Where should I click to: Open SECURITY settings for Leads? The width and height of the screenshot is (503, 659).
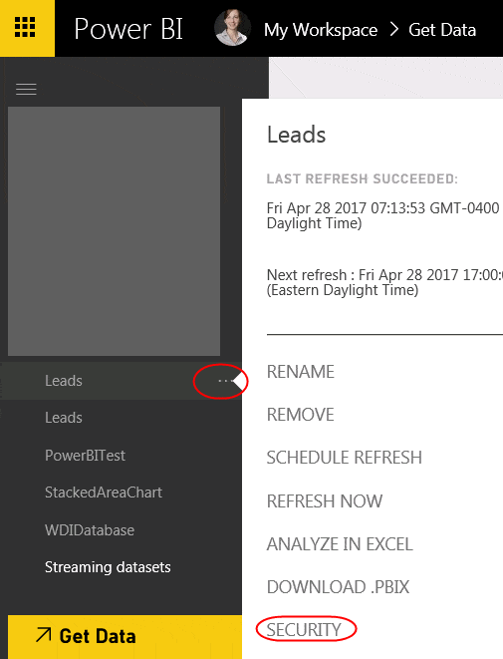pyautogui.click(x=304, y=630)
